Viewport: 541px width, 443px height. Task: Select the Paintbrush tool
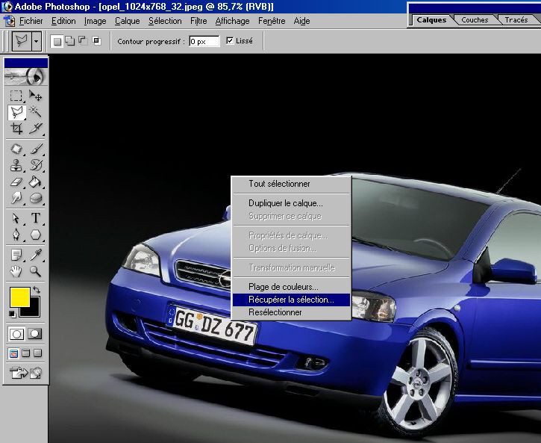[36, 149]
